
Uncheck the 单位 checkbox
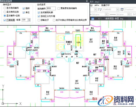(24, 13)
